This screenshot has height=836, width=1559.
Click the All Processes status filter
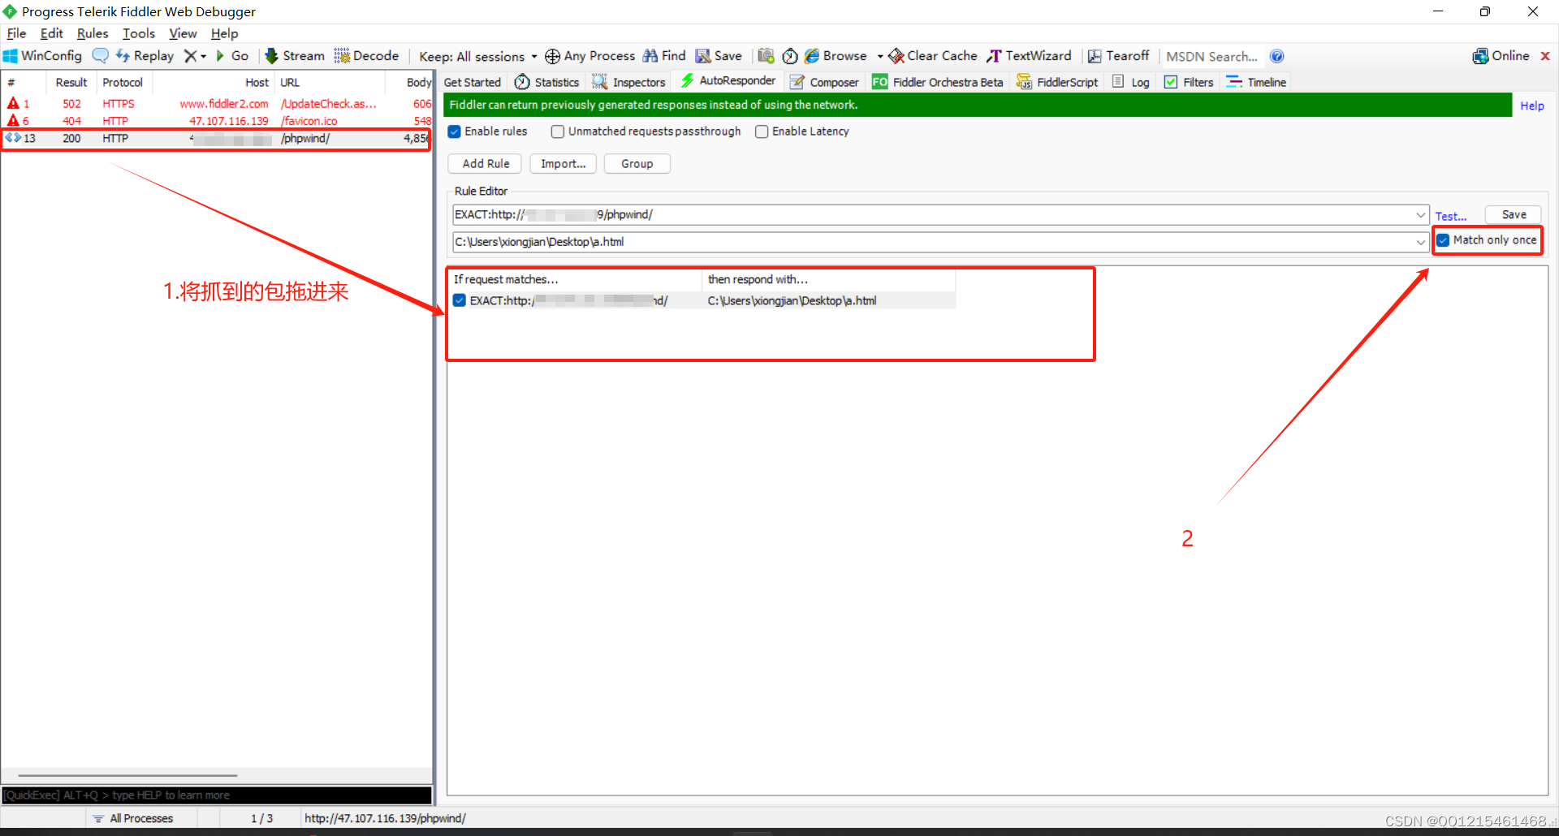tap(133, 818)
